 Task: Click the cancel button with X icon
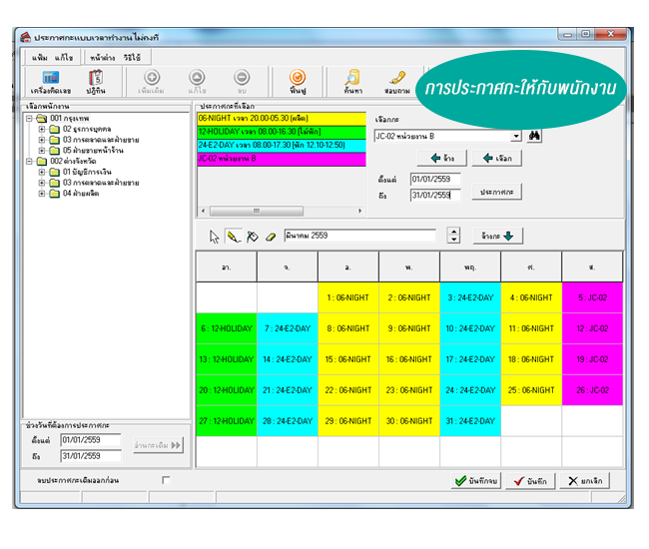coord(583,480)
